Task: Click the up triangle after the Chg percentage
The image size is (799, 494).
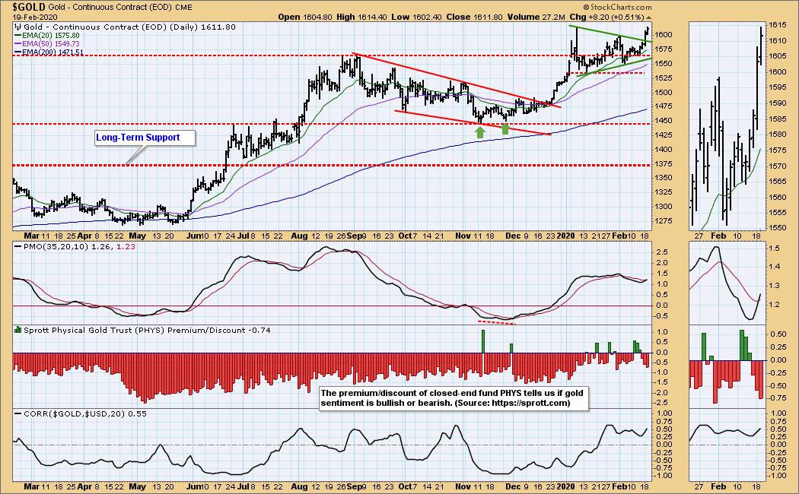Action: (x=648, y=17)
